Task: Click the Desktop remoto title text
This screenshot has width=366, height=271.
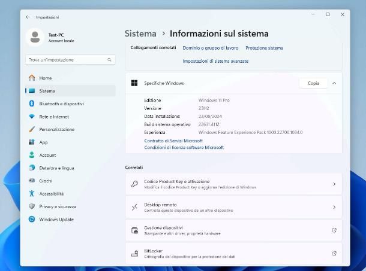Action: coord(160,205)
